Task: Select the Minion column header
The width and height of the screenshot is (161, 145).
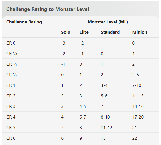Action: pos(140,32)
